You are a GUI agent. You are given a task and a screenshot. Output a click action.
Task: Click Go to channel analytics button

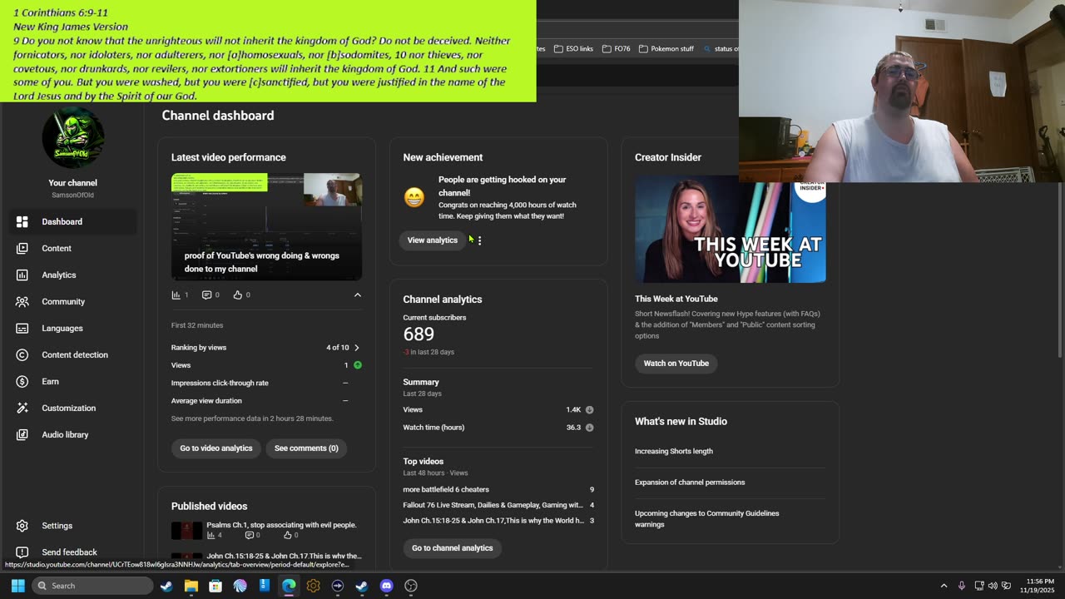click(x=453, y=548)
